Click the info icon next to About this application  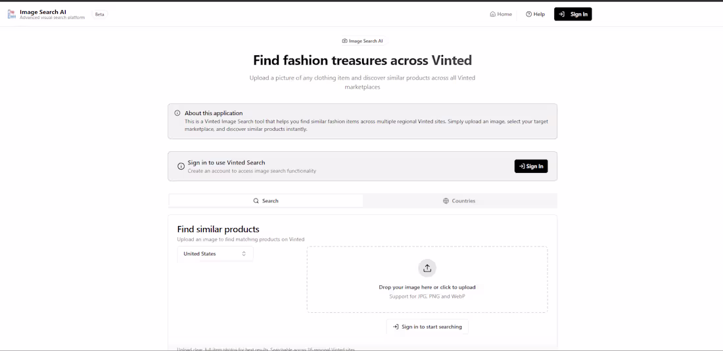tap(177, 113)
